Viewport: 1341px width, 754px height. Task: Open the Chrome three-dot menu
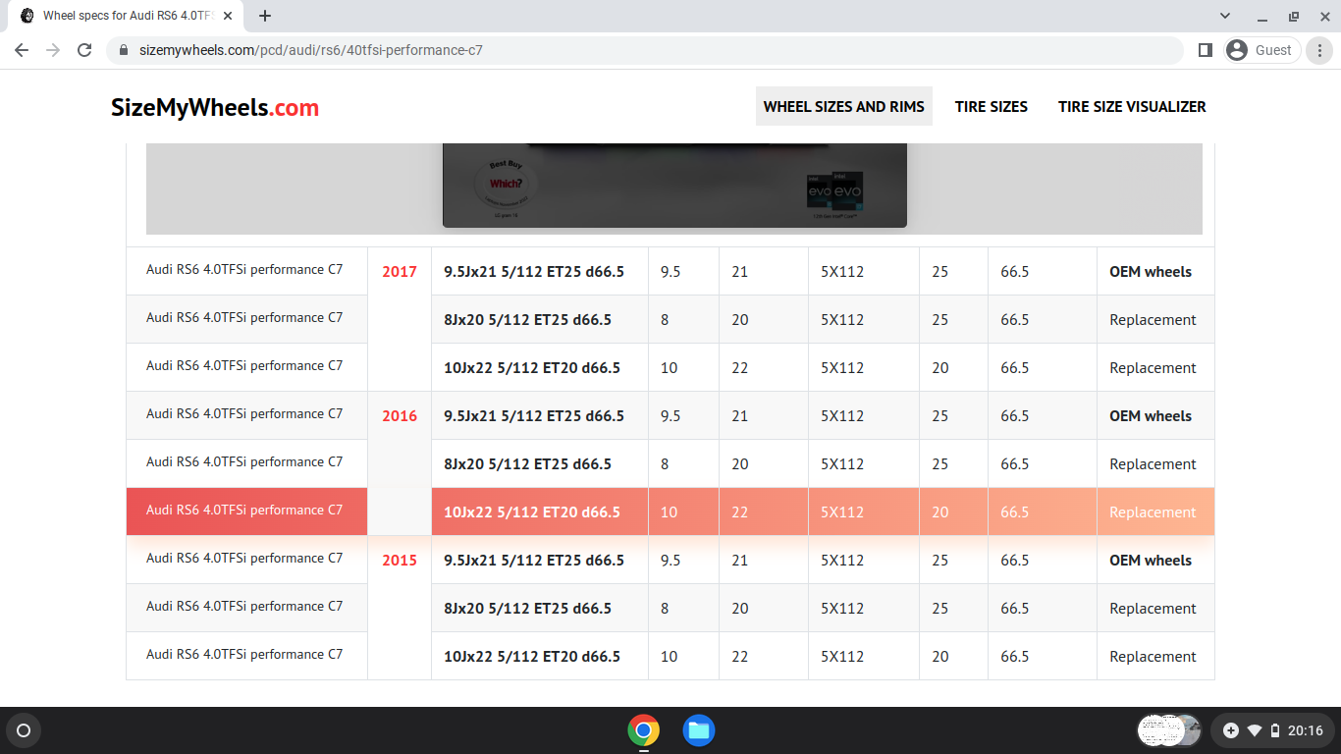coord(1319,50)
